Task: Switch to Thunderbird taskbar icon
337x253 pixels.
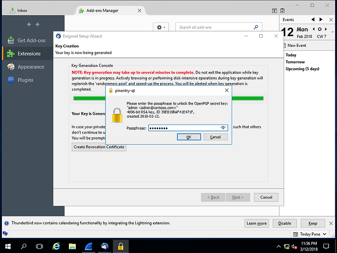Action: (x=105, y=246)
